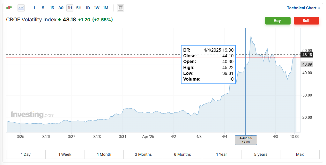
Task: Click the 4/3 date axis label
Action: point(199,137)
